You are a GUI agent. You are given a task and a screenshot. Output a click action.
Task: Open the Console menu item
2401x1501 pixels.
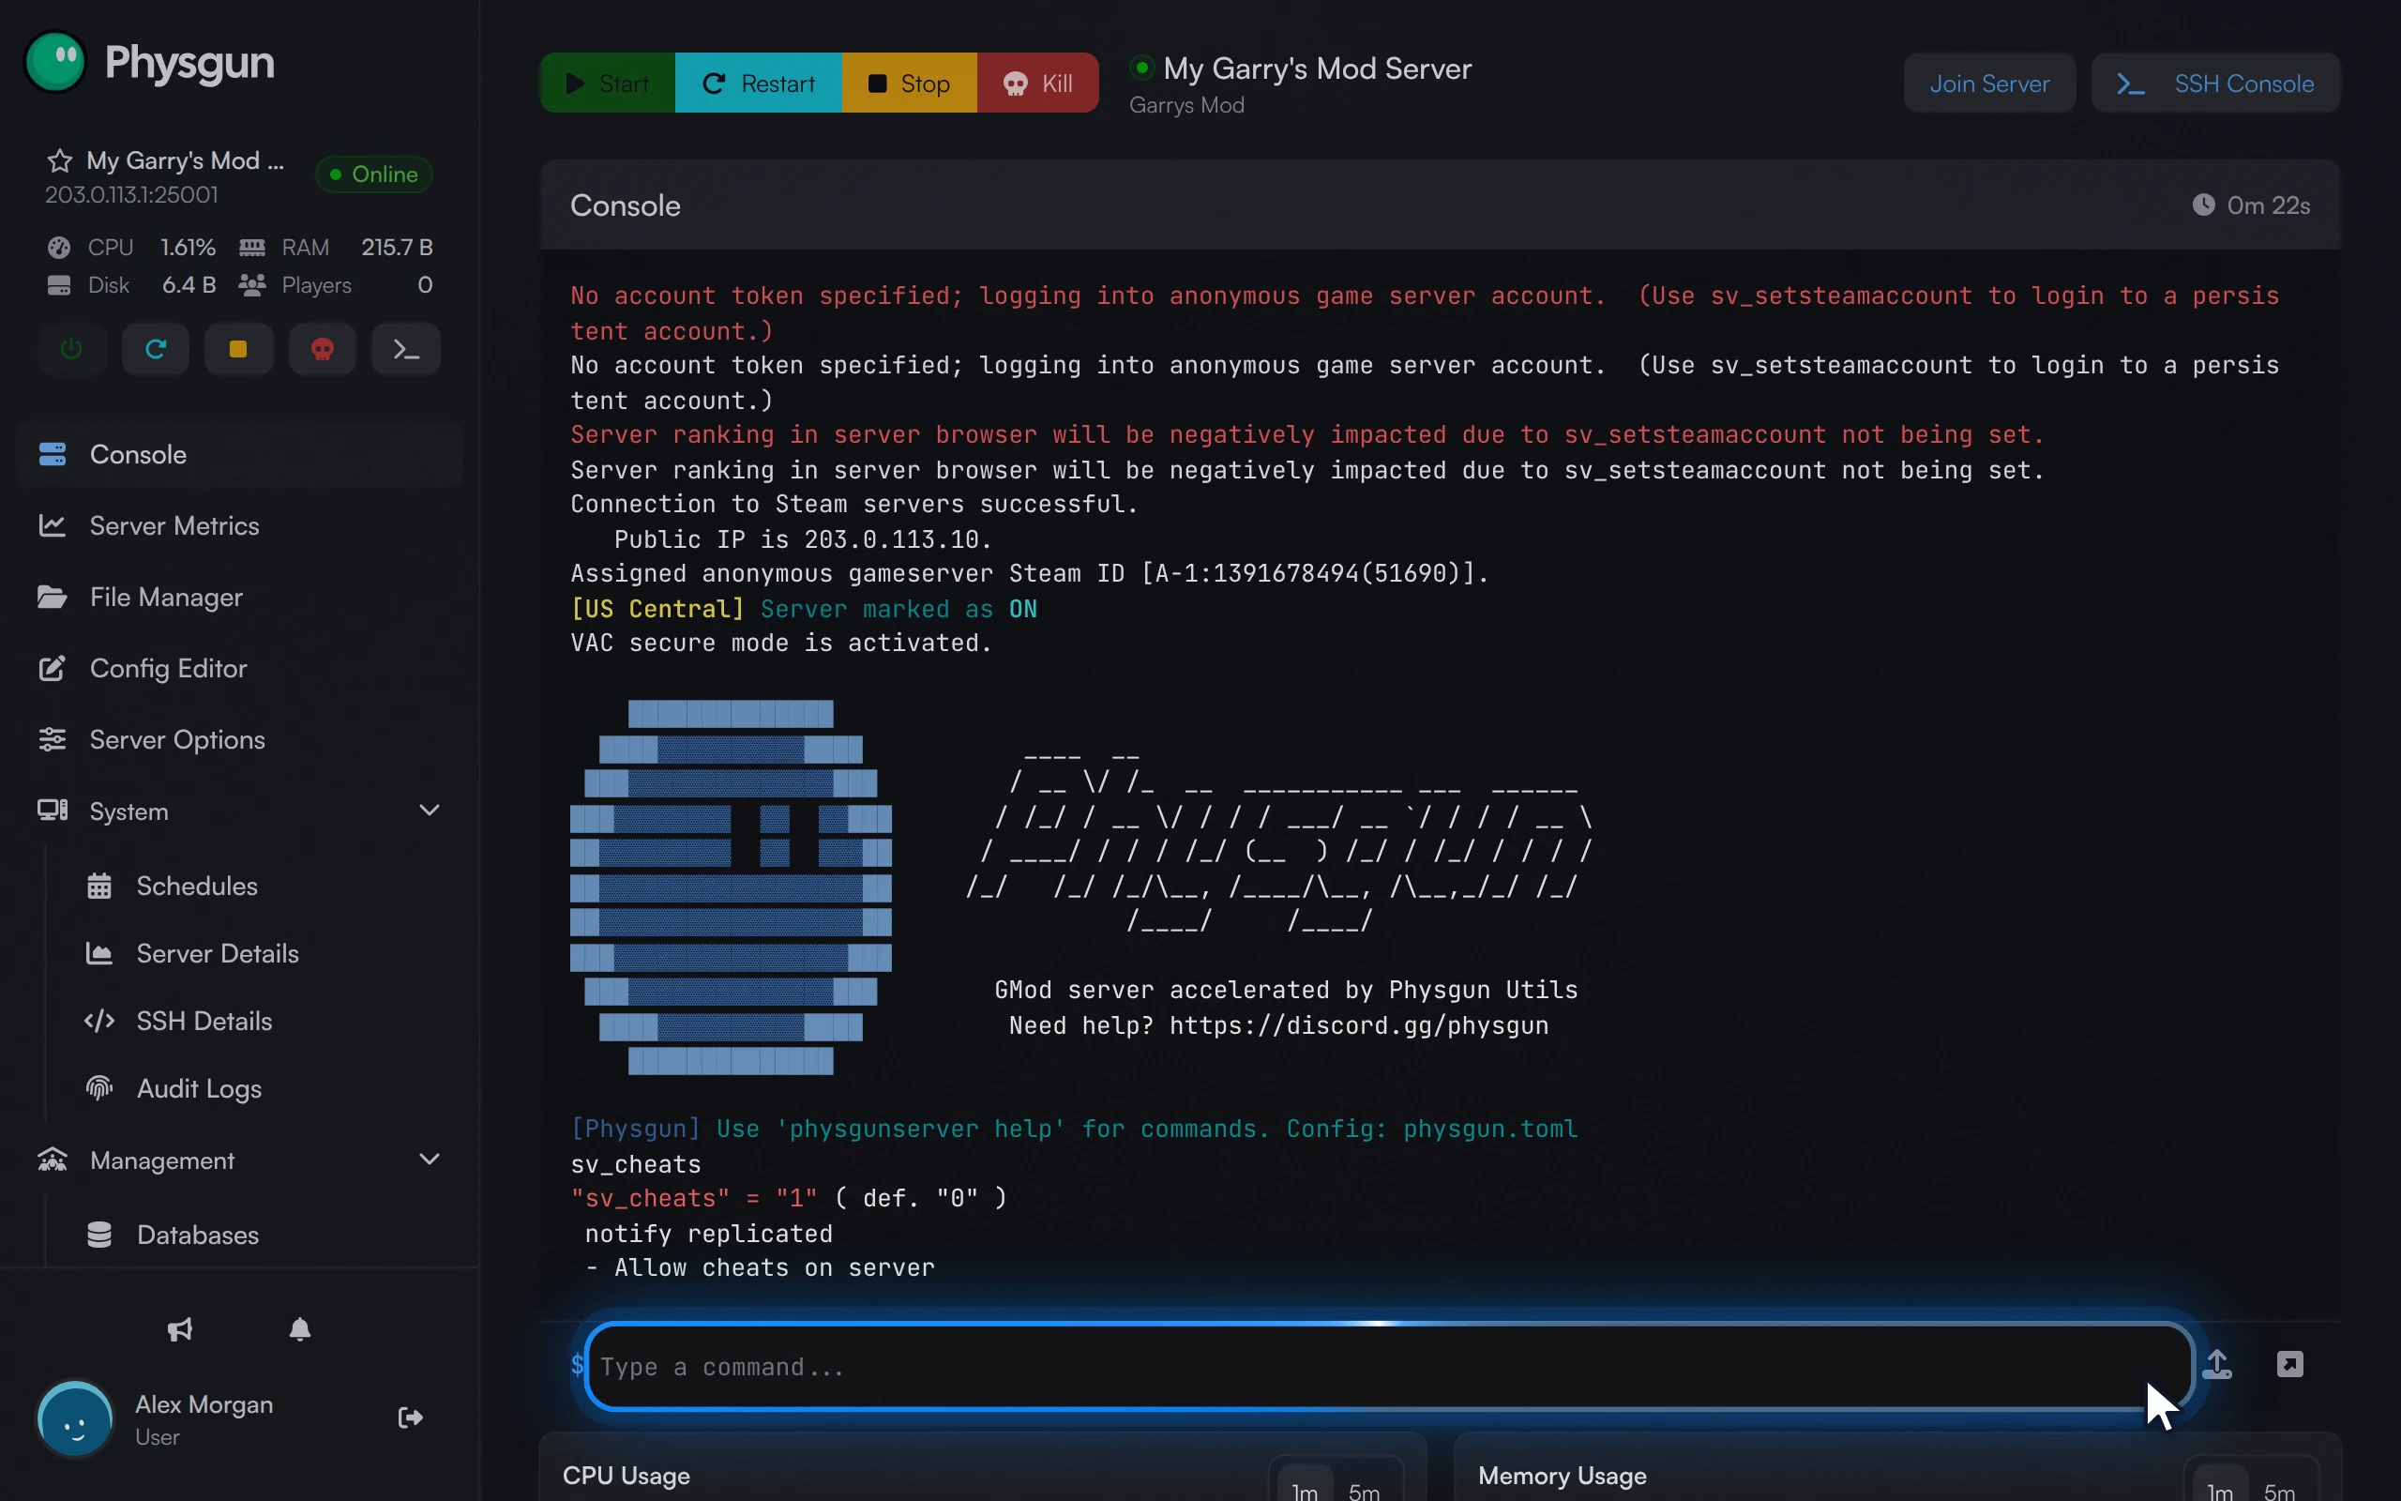click(x=239, y=455)
